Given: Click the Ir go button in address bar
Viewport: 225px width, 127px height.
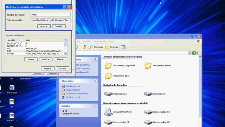Looking at the screenshot, I should (195, 53).
